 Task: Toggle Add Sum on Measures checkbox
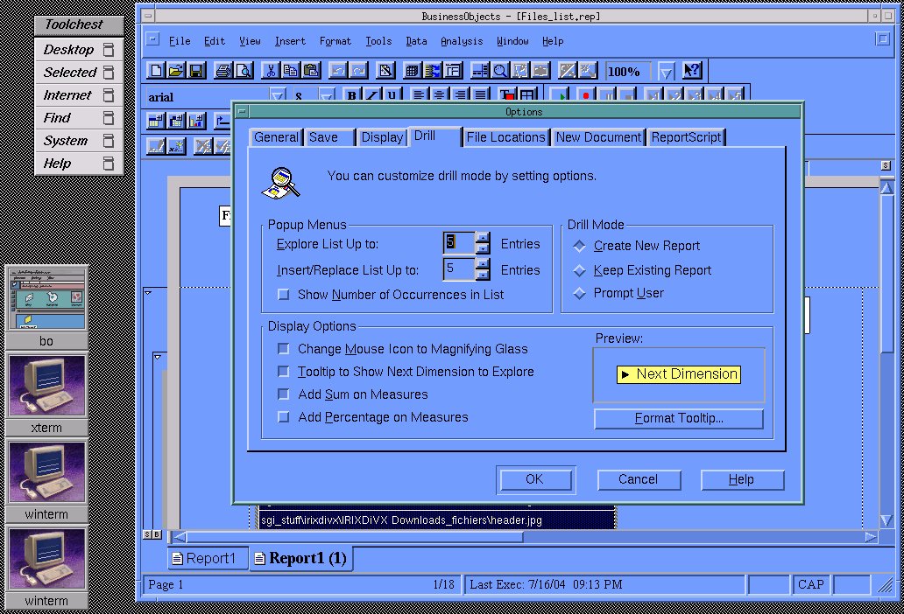pos(284,394)
